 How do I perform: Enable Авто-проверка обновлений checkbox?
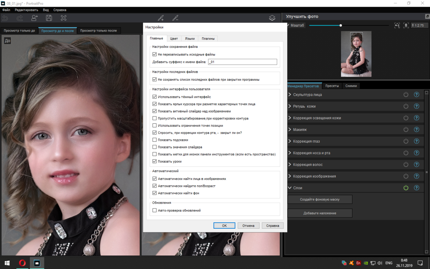click(x=155, y=210)
